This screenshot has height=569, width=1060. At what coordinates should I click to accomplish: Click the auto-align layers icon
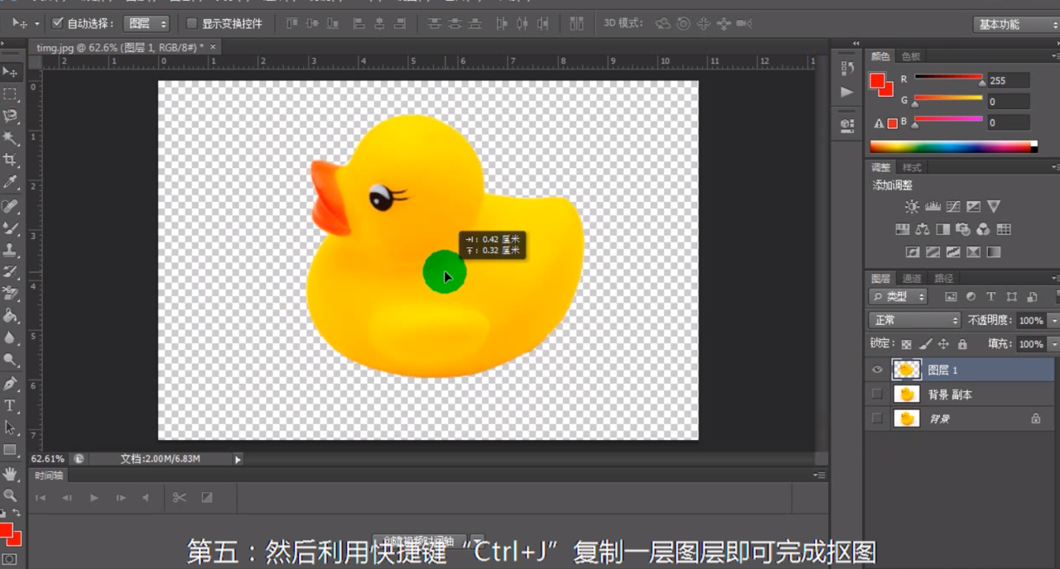point(577,24)
